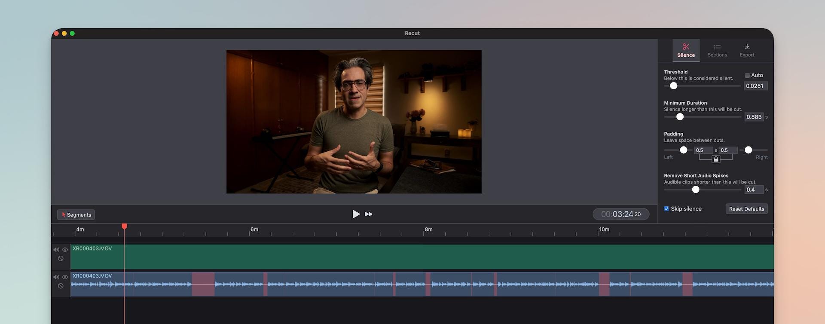Hide the video track using eye icon

pyautogui.click(x=65, y=250)
